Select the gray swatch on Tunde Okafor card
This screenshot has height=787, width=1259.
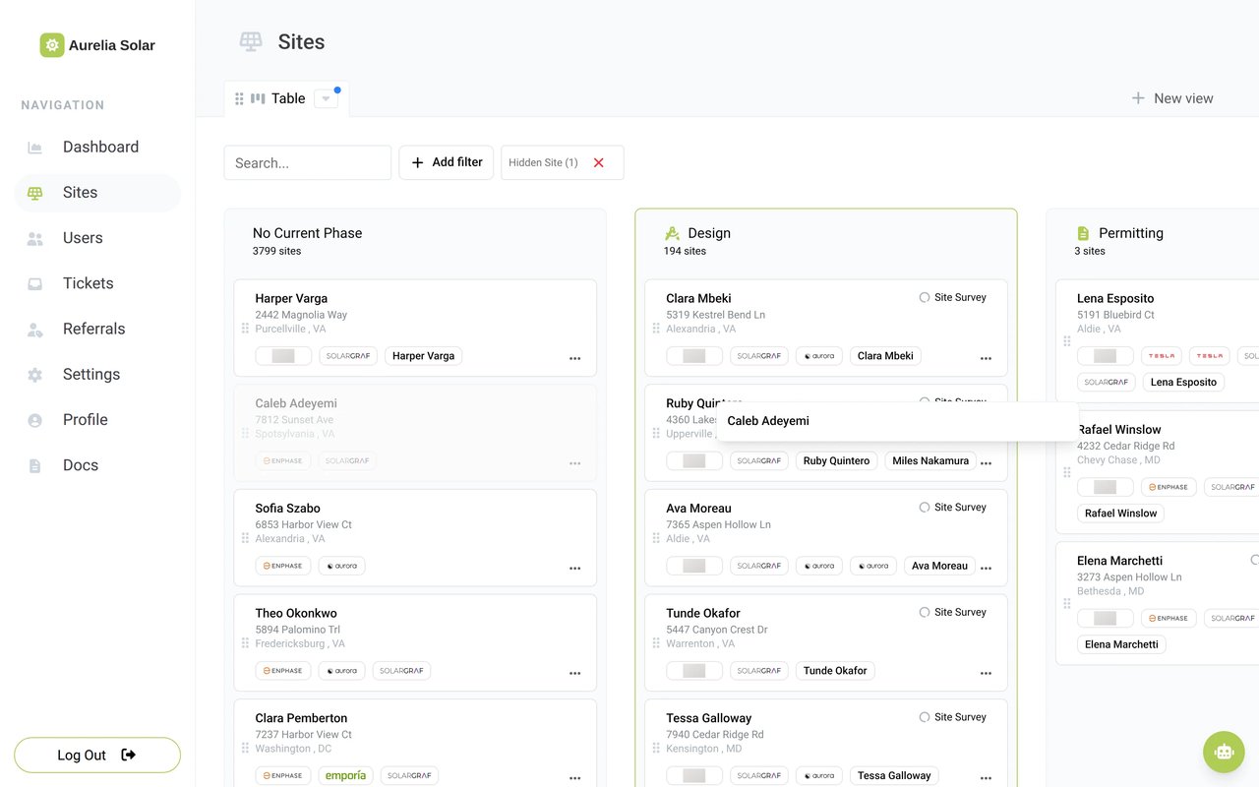(694, 671)
